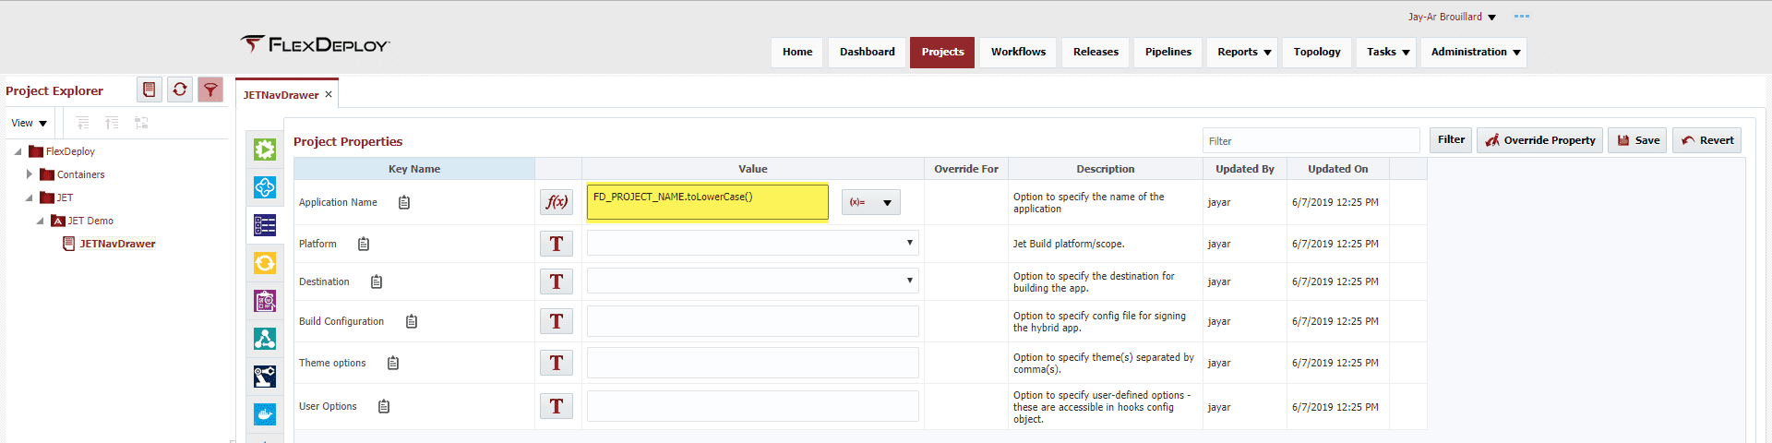Open the Topology menu
This screenshot has width=1772, height=443.
click(x=1317, y=52)
